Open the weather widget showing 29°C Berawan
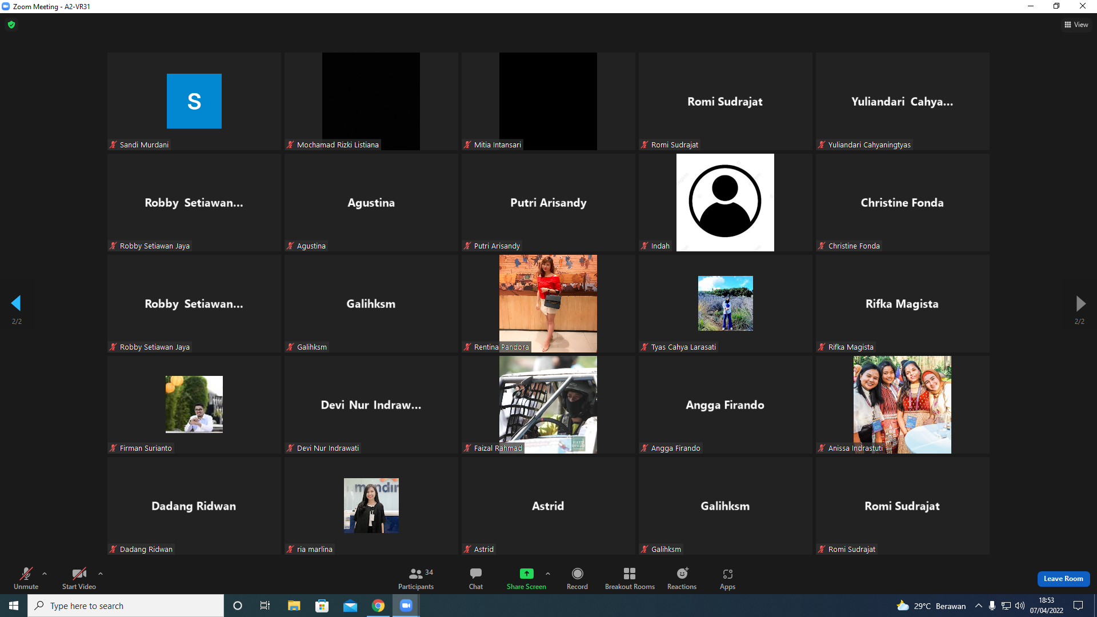This screenshot has width=1097, height=617. point(931,606)
